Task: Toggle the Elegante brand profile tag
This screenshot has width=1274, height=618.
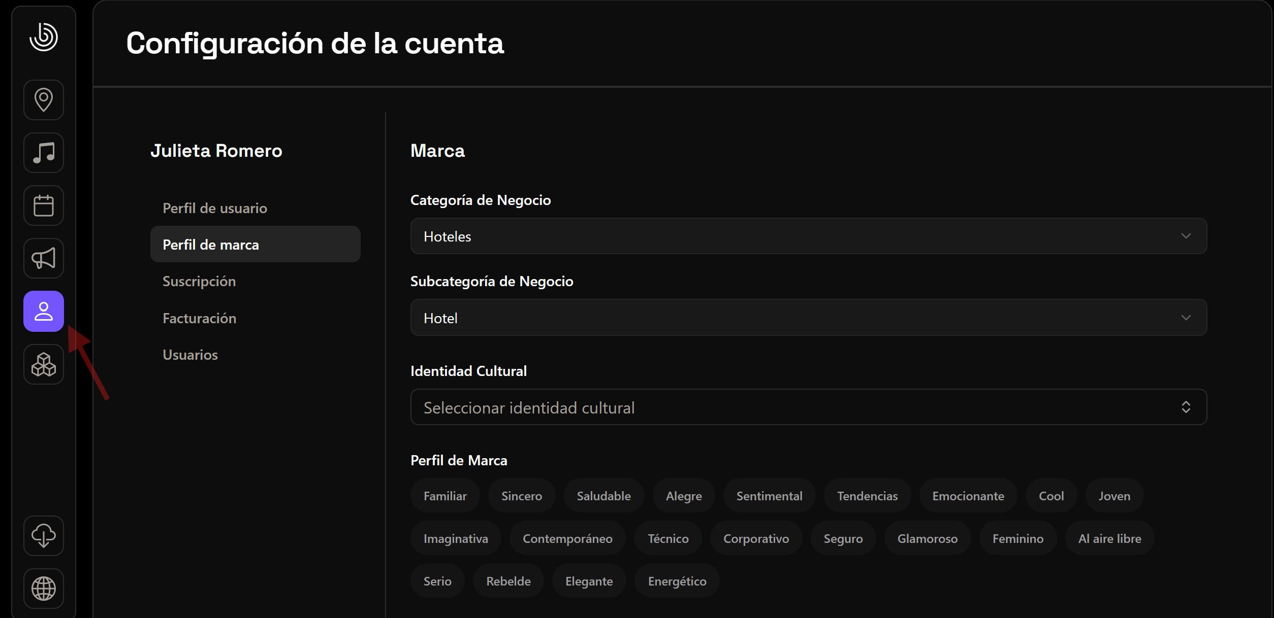Action: point(589,581)
